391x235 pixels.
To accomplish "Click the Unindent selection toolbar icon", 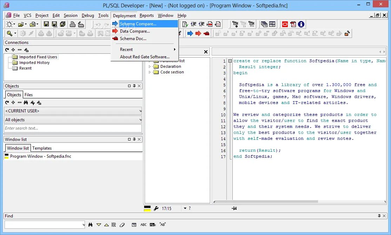I will click(x=201, y=24).
